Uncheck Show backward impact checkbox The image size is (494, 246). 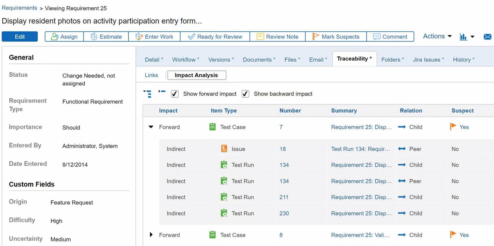[245, 94]
